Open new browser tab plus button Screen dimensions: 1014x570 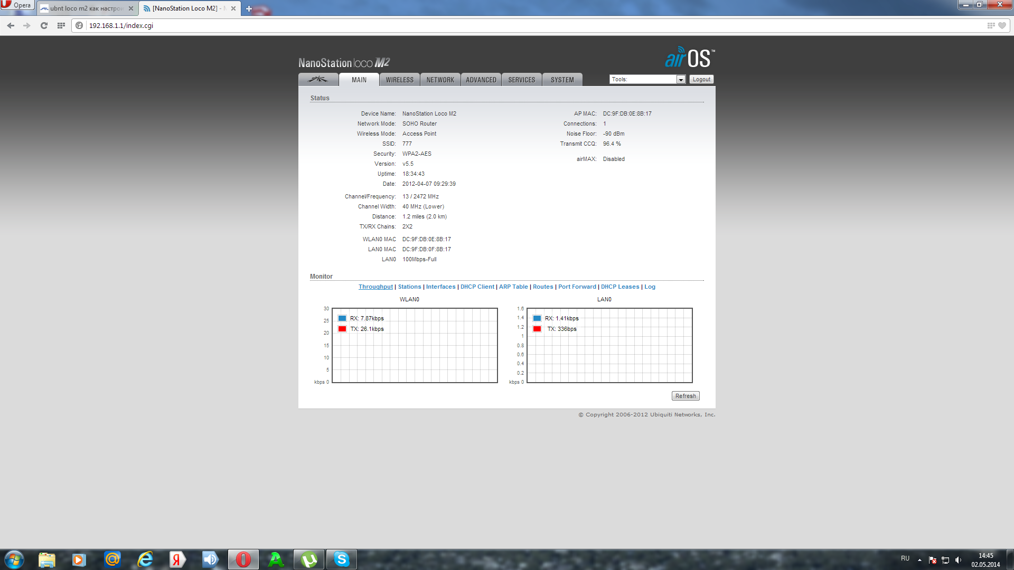pyautogui.click(x=249, y=8)
